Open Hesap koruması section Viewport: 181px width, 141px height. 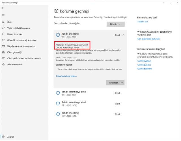click(x=15, y=34)
